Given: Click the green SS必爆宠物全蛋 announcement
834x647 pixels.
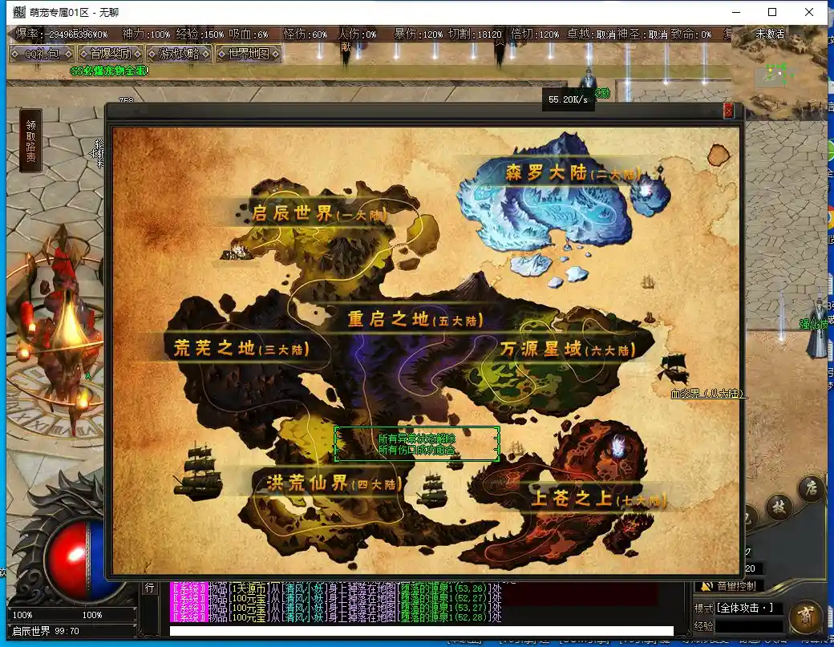Looking at the screenshot, I should [110, 71].
